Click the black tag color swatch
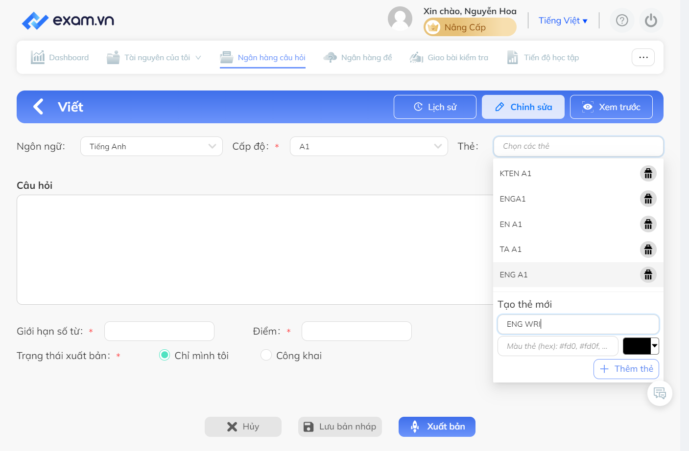Screen dimensions: 689x451 (637, 346)
